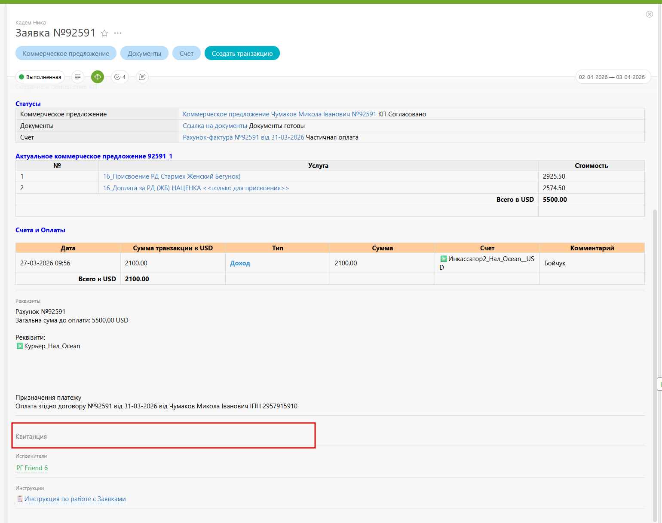Click Актуальное коммерческое предложение 92591_1 heading

click(94, 156)
